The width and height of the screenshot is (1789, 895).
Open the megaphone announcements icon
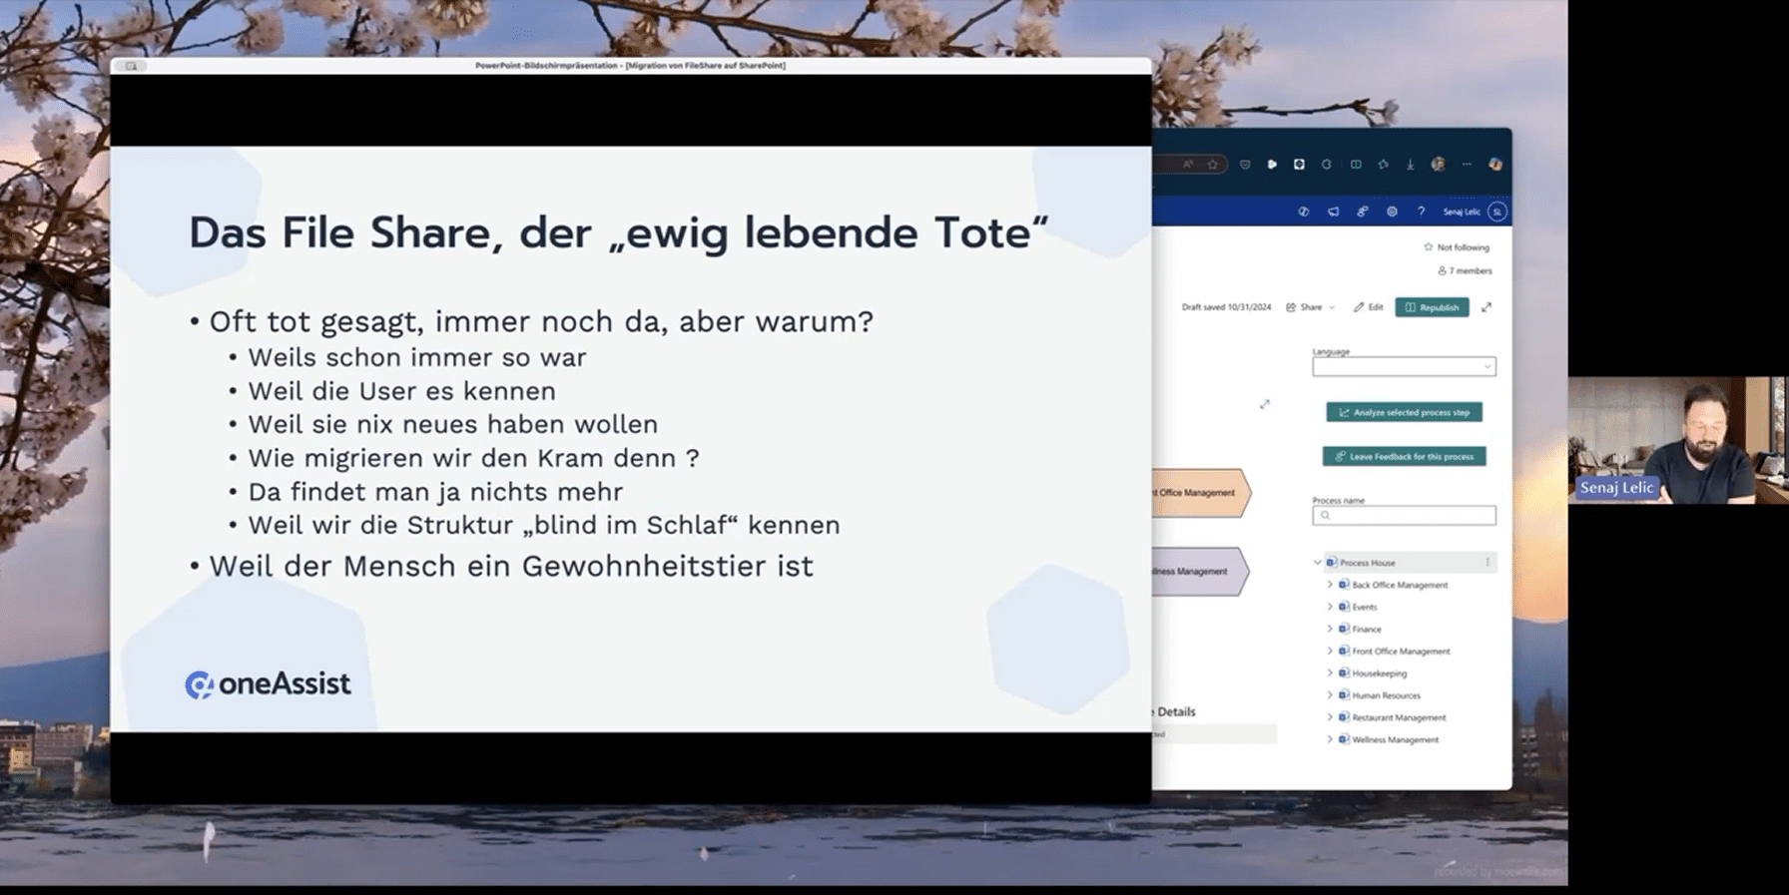pos(1333,212)
